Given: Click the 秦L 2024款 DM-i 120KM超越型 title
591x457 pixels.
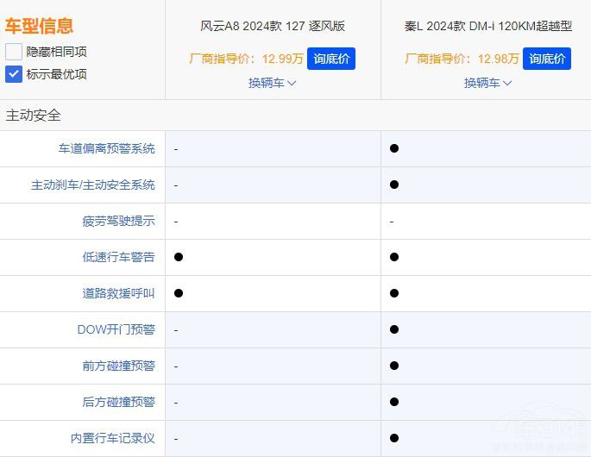Looking at the screenshot, I should [488, 26].
